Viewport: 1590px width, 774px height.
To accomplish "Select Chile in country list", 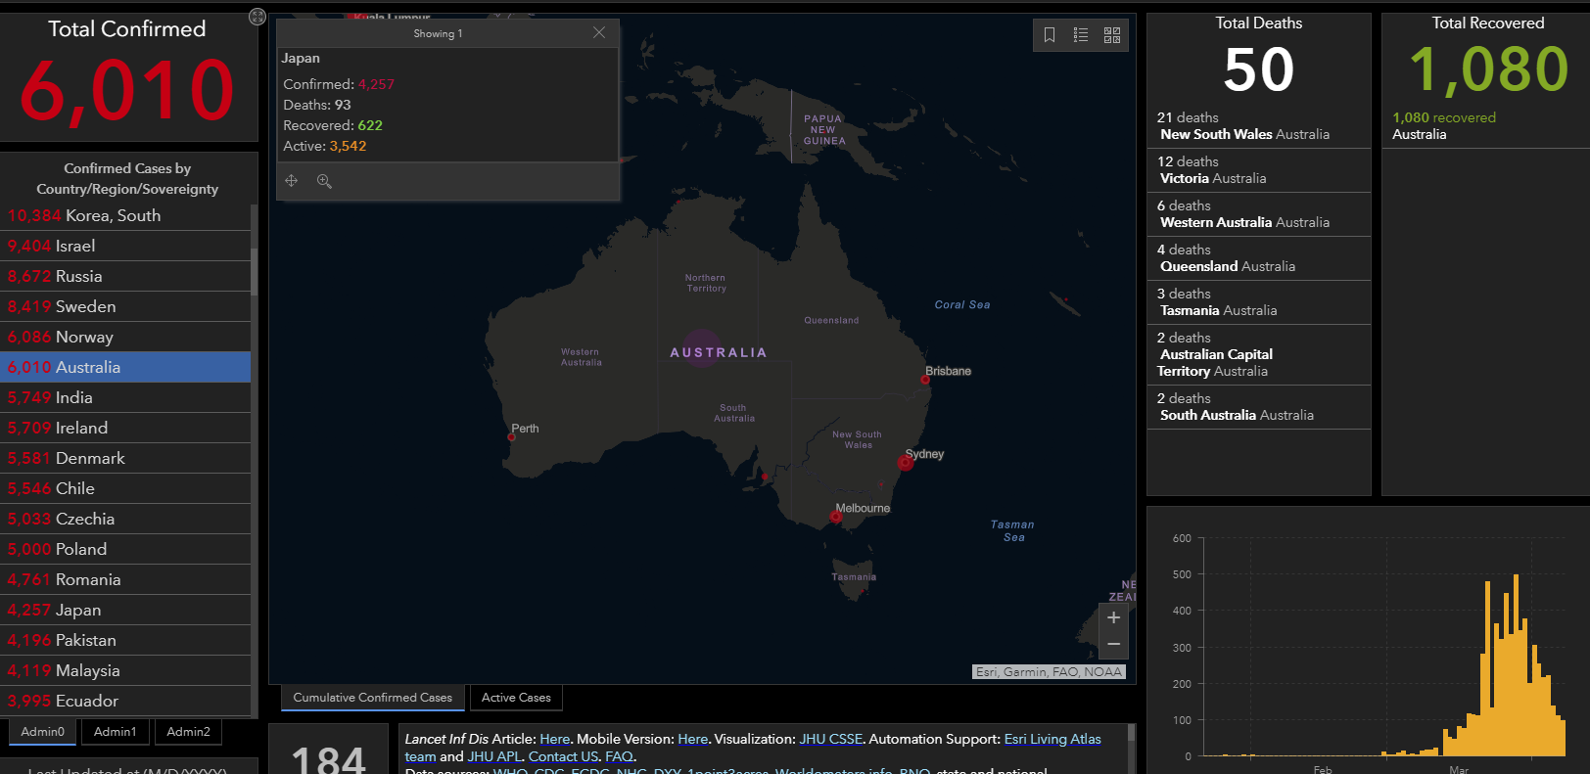I will [125, 488].
